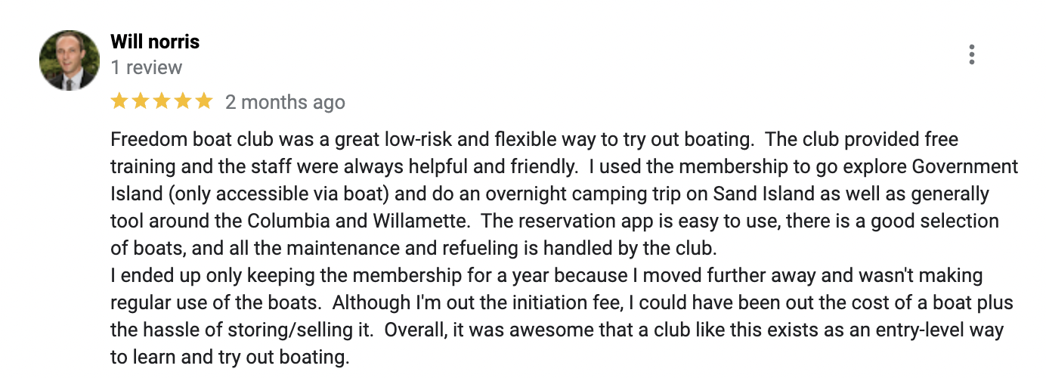Viewport: 1046px width, 378px height.
Task: Click the fourth gold rating star
Action: pyautogui.click(x=183, y=101)
